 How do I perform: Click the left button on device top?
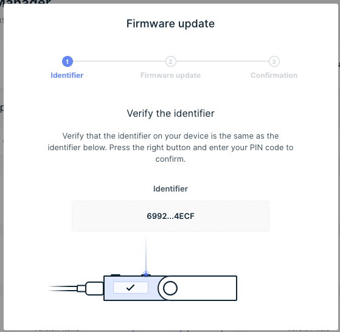pos(116,275)
